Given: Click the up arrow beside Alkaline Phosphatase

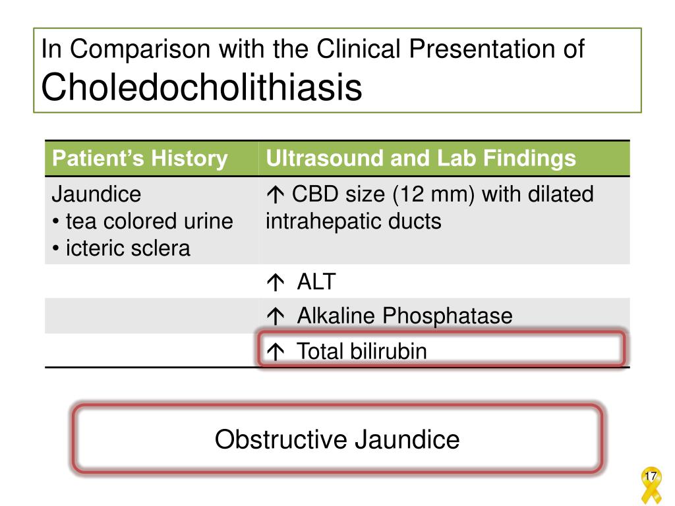Looking at the screenshot, I should point(276,316).
